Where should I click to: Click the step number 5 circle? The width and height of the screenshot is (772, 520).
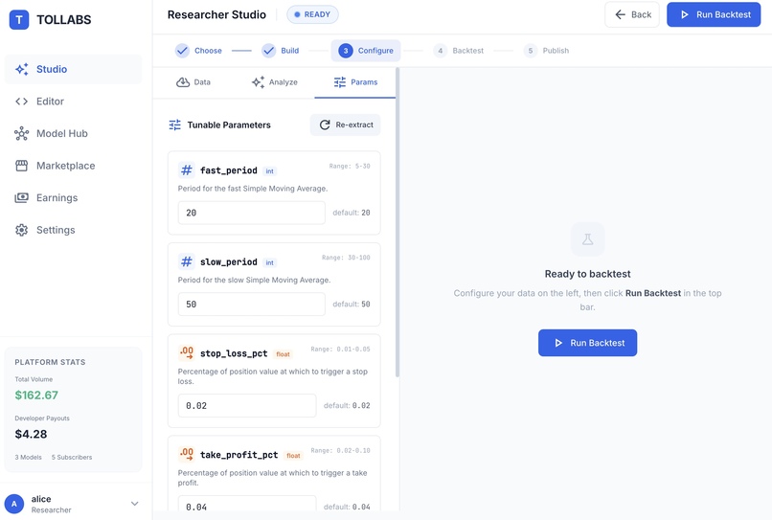(531, 51)
